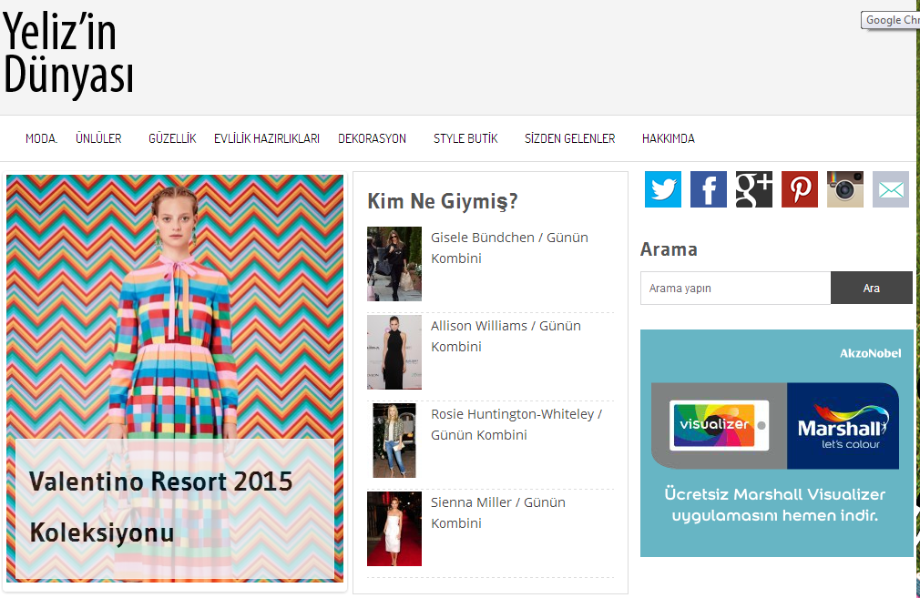Image resolution: width=920 pixels, height=598 pixels.
Task: Click the Ara search button
Action: click(872, 288)
